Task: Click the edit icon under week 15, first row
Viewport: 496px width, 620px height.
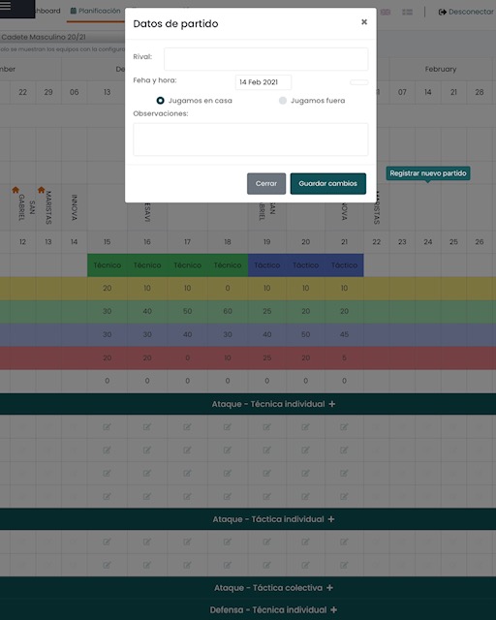Action: [x=107, y=426]
